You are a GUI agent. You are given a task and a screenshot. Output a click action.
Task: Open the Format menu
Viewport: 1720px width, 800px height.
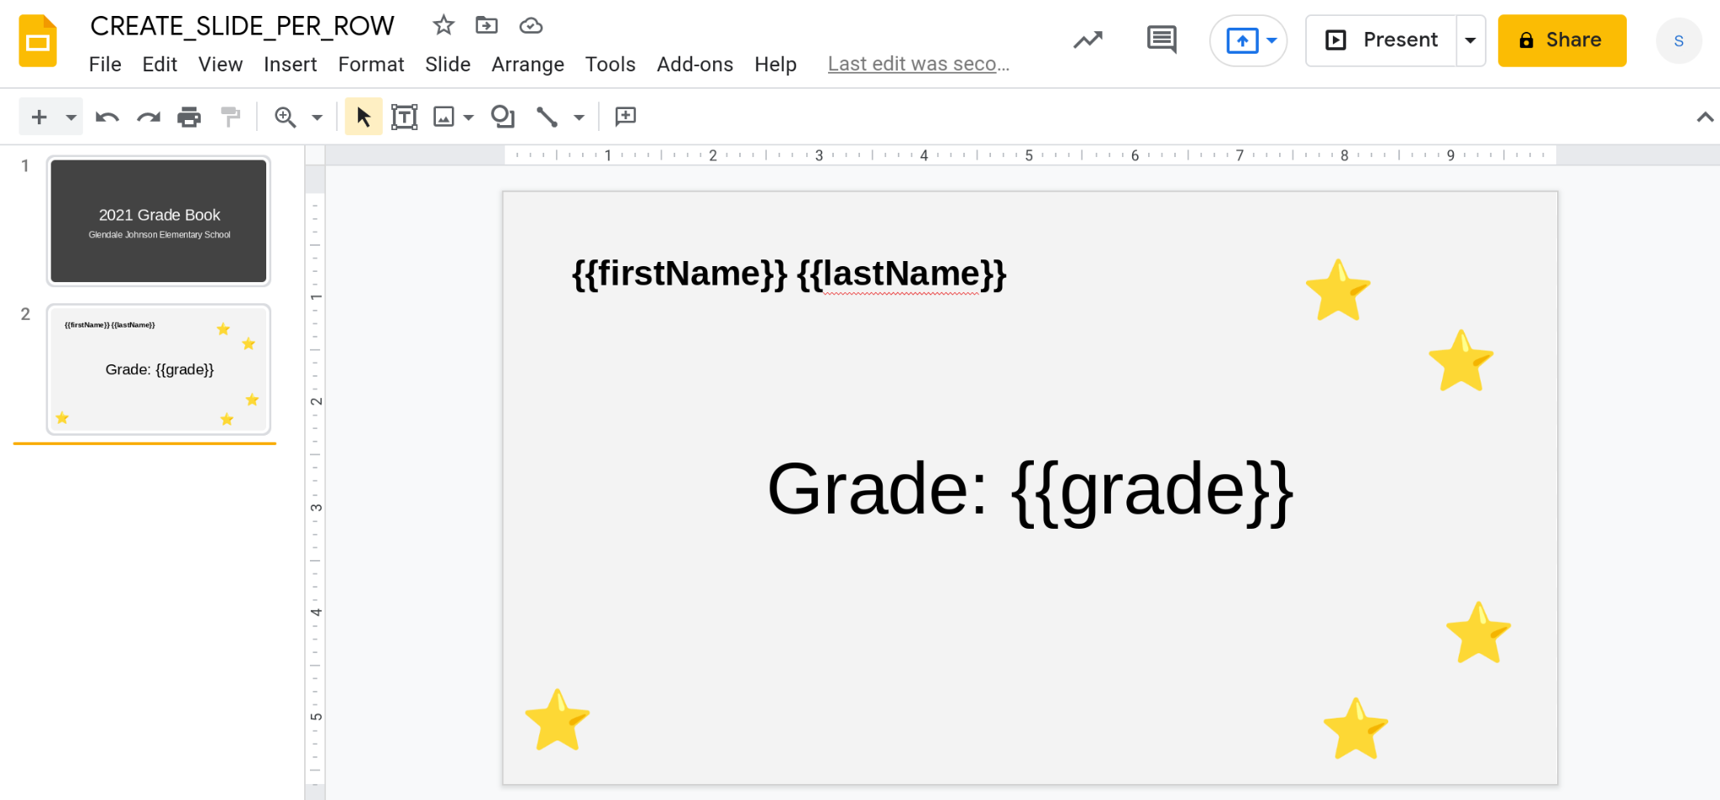click(x=371, y=65)
